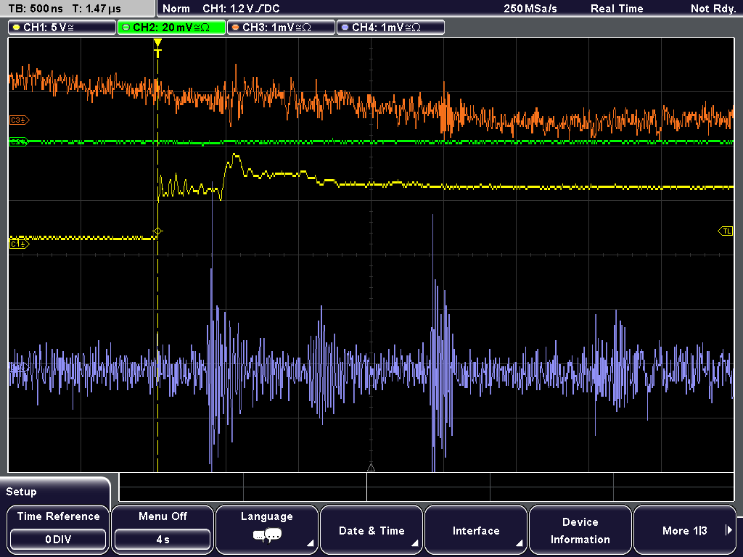Click the 4 s value field

[x=163, y=540]
